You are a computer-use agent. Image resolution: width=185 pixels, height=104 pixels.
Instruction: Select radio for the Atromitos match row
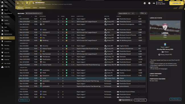(19, 46)
